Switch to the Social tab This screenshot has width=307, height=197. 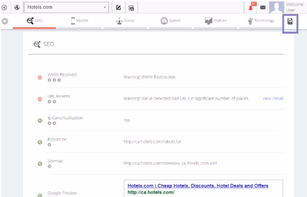126,21
